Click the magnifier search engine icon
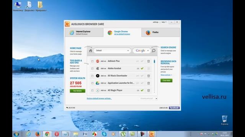 (154, 51)
